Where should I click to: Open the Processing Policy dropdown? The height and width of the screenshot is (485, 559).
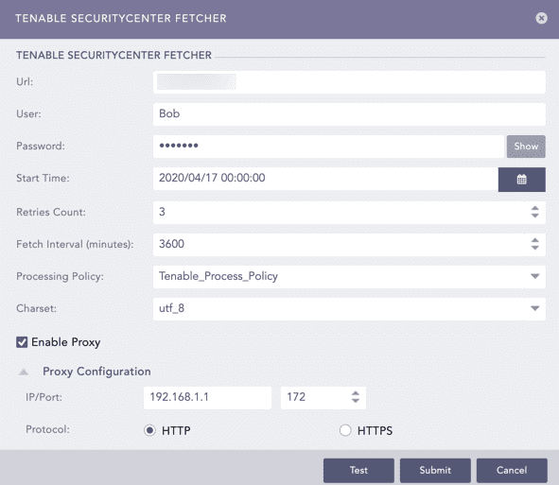(x=534, y=276)
